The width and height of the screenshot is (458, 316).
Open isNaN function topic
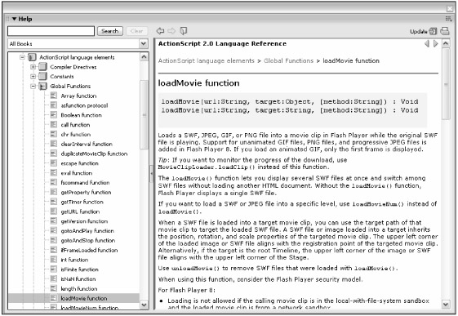pyautogui.click(x=78, y=279)
